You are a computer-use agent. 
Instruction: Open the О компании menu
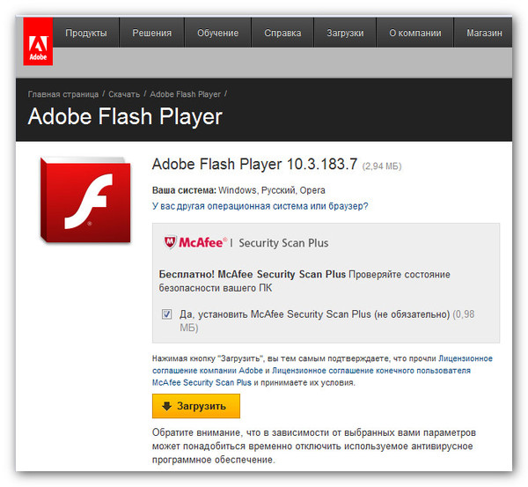click(414, 33)
